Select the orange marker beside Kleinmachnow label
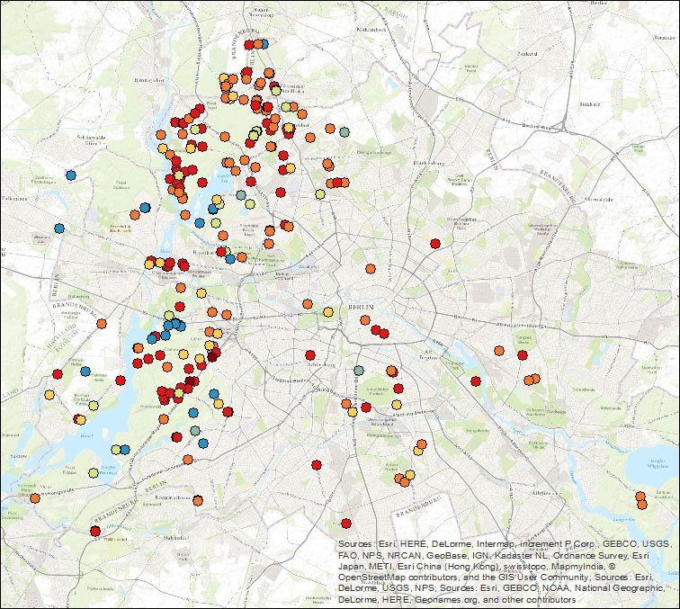The height and width of the screenshot is (609, 680). coord(198,500)
